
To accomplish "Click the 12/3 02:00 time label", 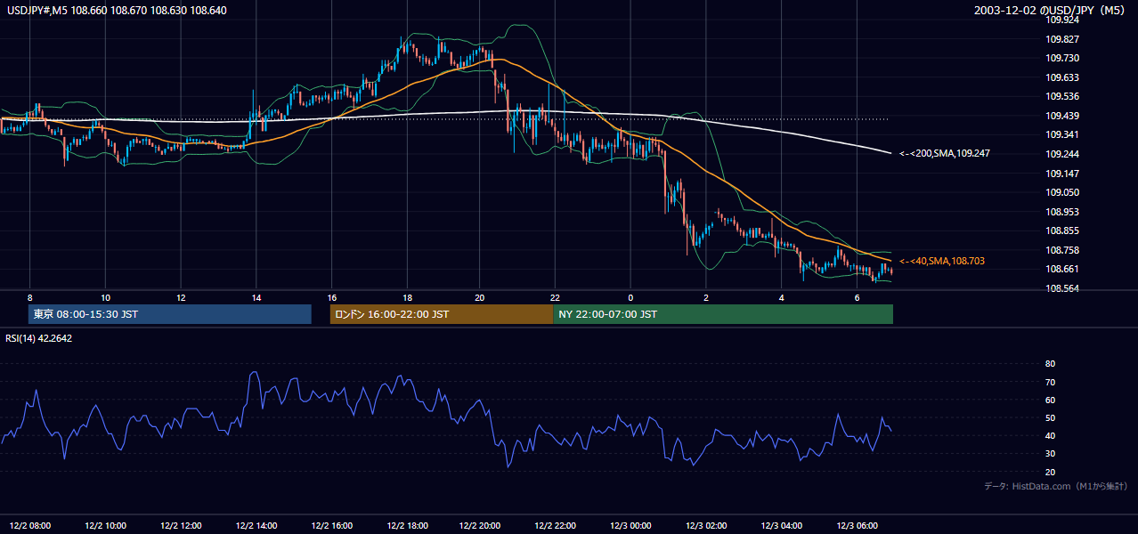I will click(x=706, y=525).
